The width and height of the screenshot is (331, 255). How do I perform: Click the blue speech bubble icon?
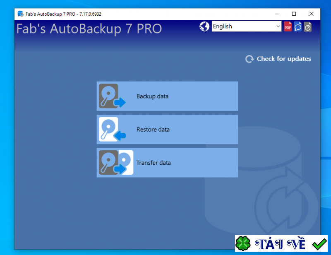(297, 26)
